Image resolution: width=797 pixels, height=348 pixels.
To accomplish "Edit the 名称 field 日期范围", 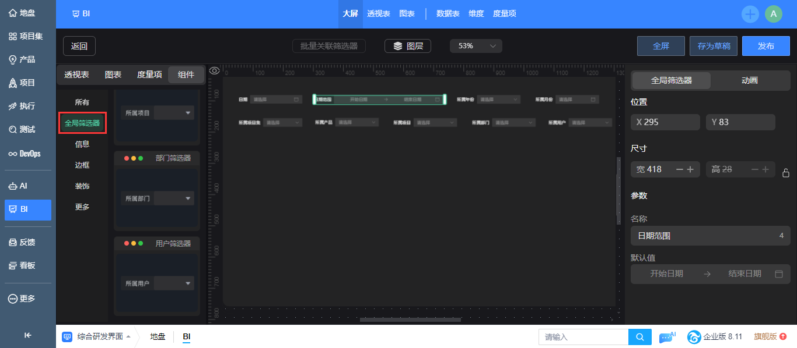I will click(711, 236).
